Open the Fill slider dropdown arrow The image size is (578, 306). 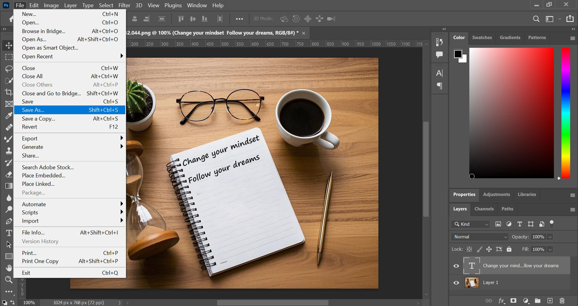[550, 249]
